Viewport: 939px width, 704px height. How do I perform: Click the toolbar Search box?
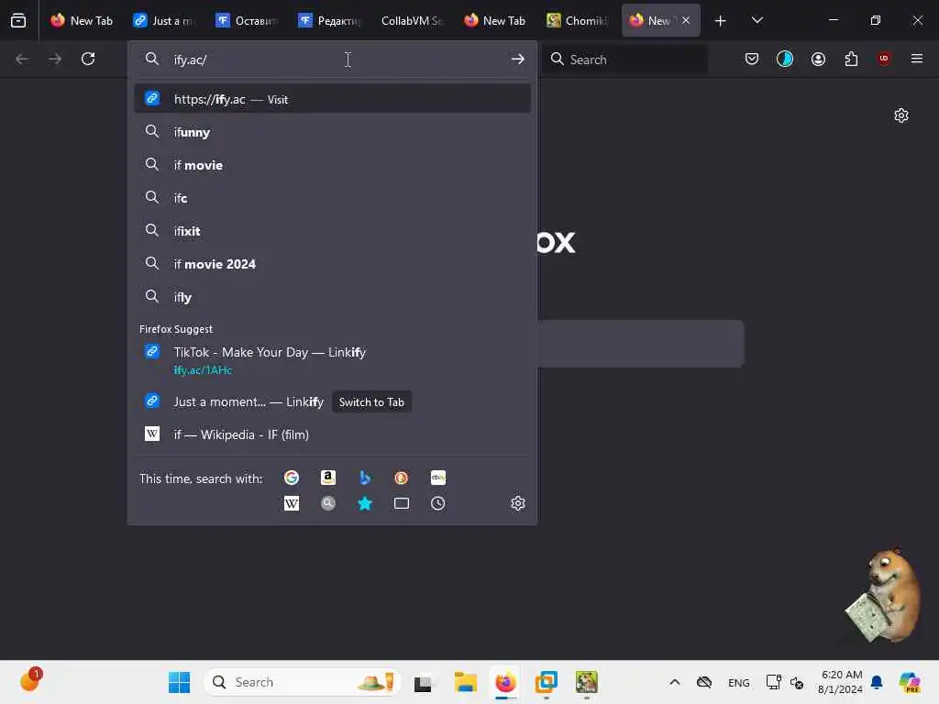(624, 60)
